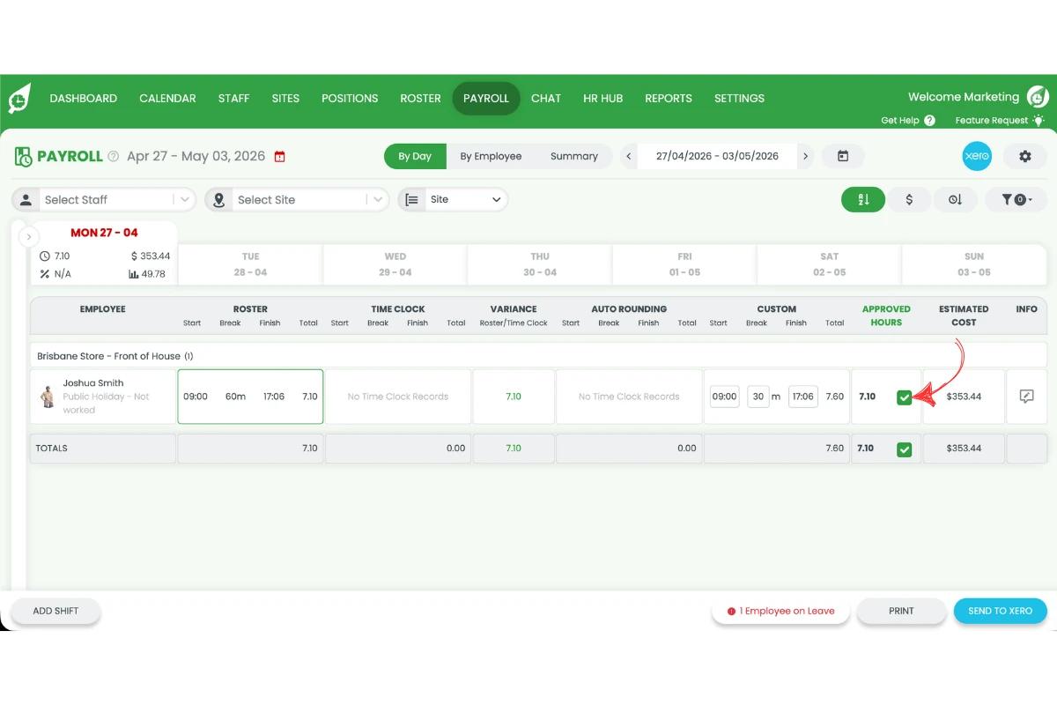The width and height of the screenshot is (1057, 705).
Task: Select the Wed 29 - 04 day
Action: coord(395,264)
